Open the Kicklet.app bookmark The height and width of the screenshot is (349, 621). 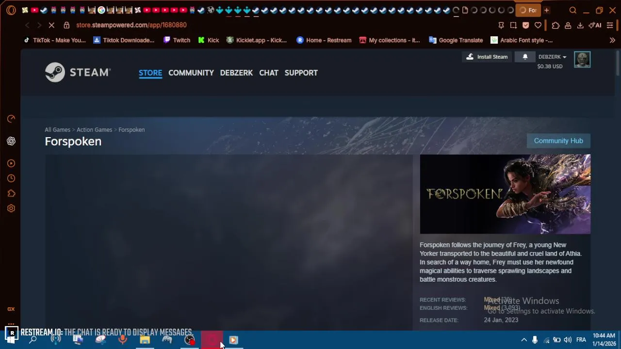257,40
